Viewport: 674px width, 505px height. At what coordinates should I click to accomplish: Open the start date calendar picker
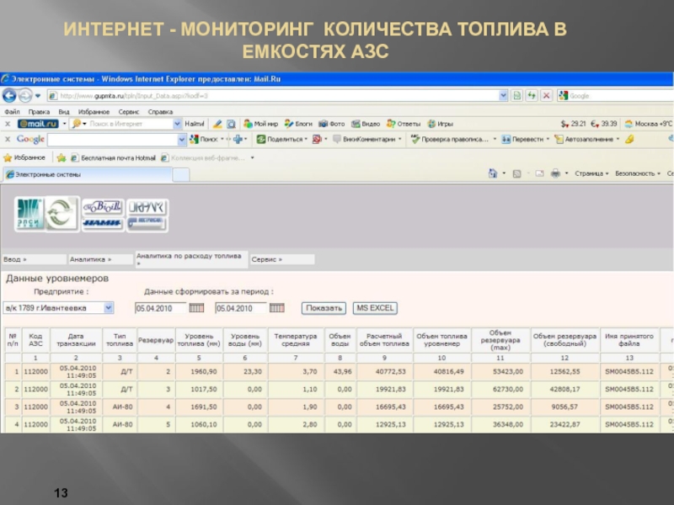coord(197,308)
